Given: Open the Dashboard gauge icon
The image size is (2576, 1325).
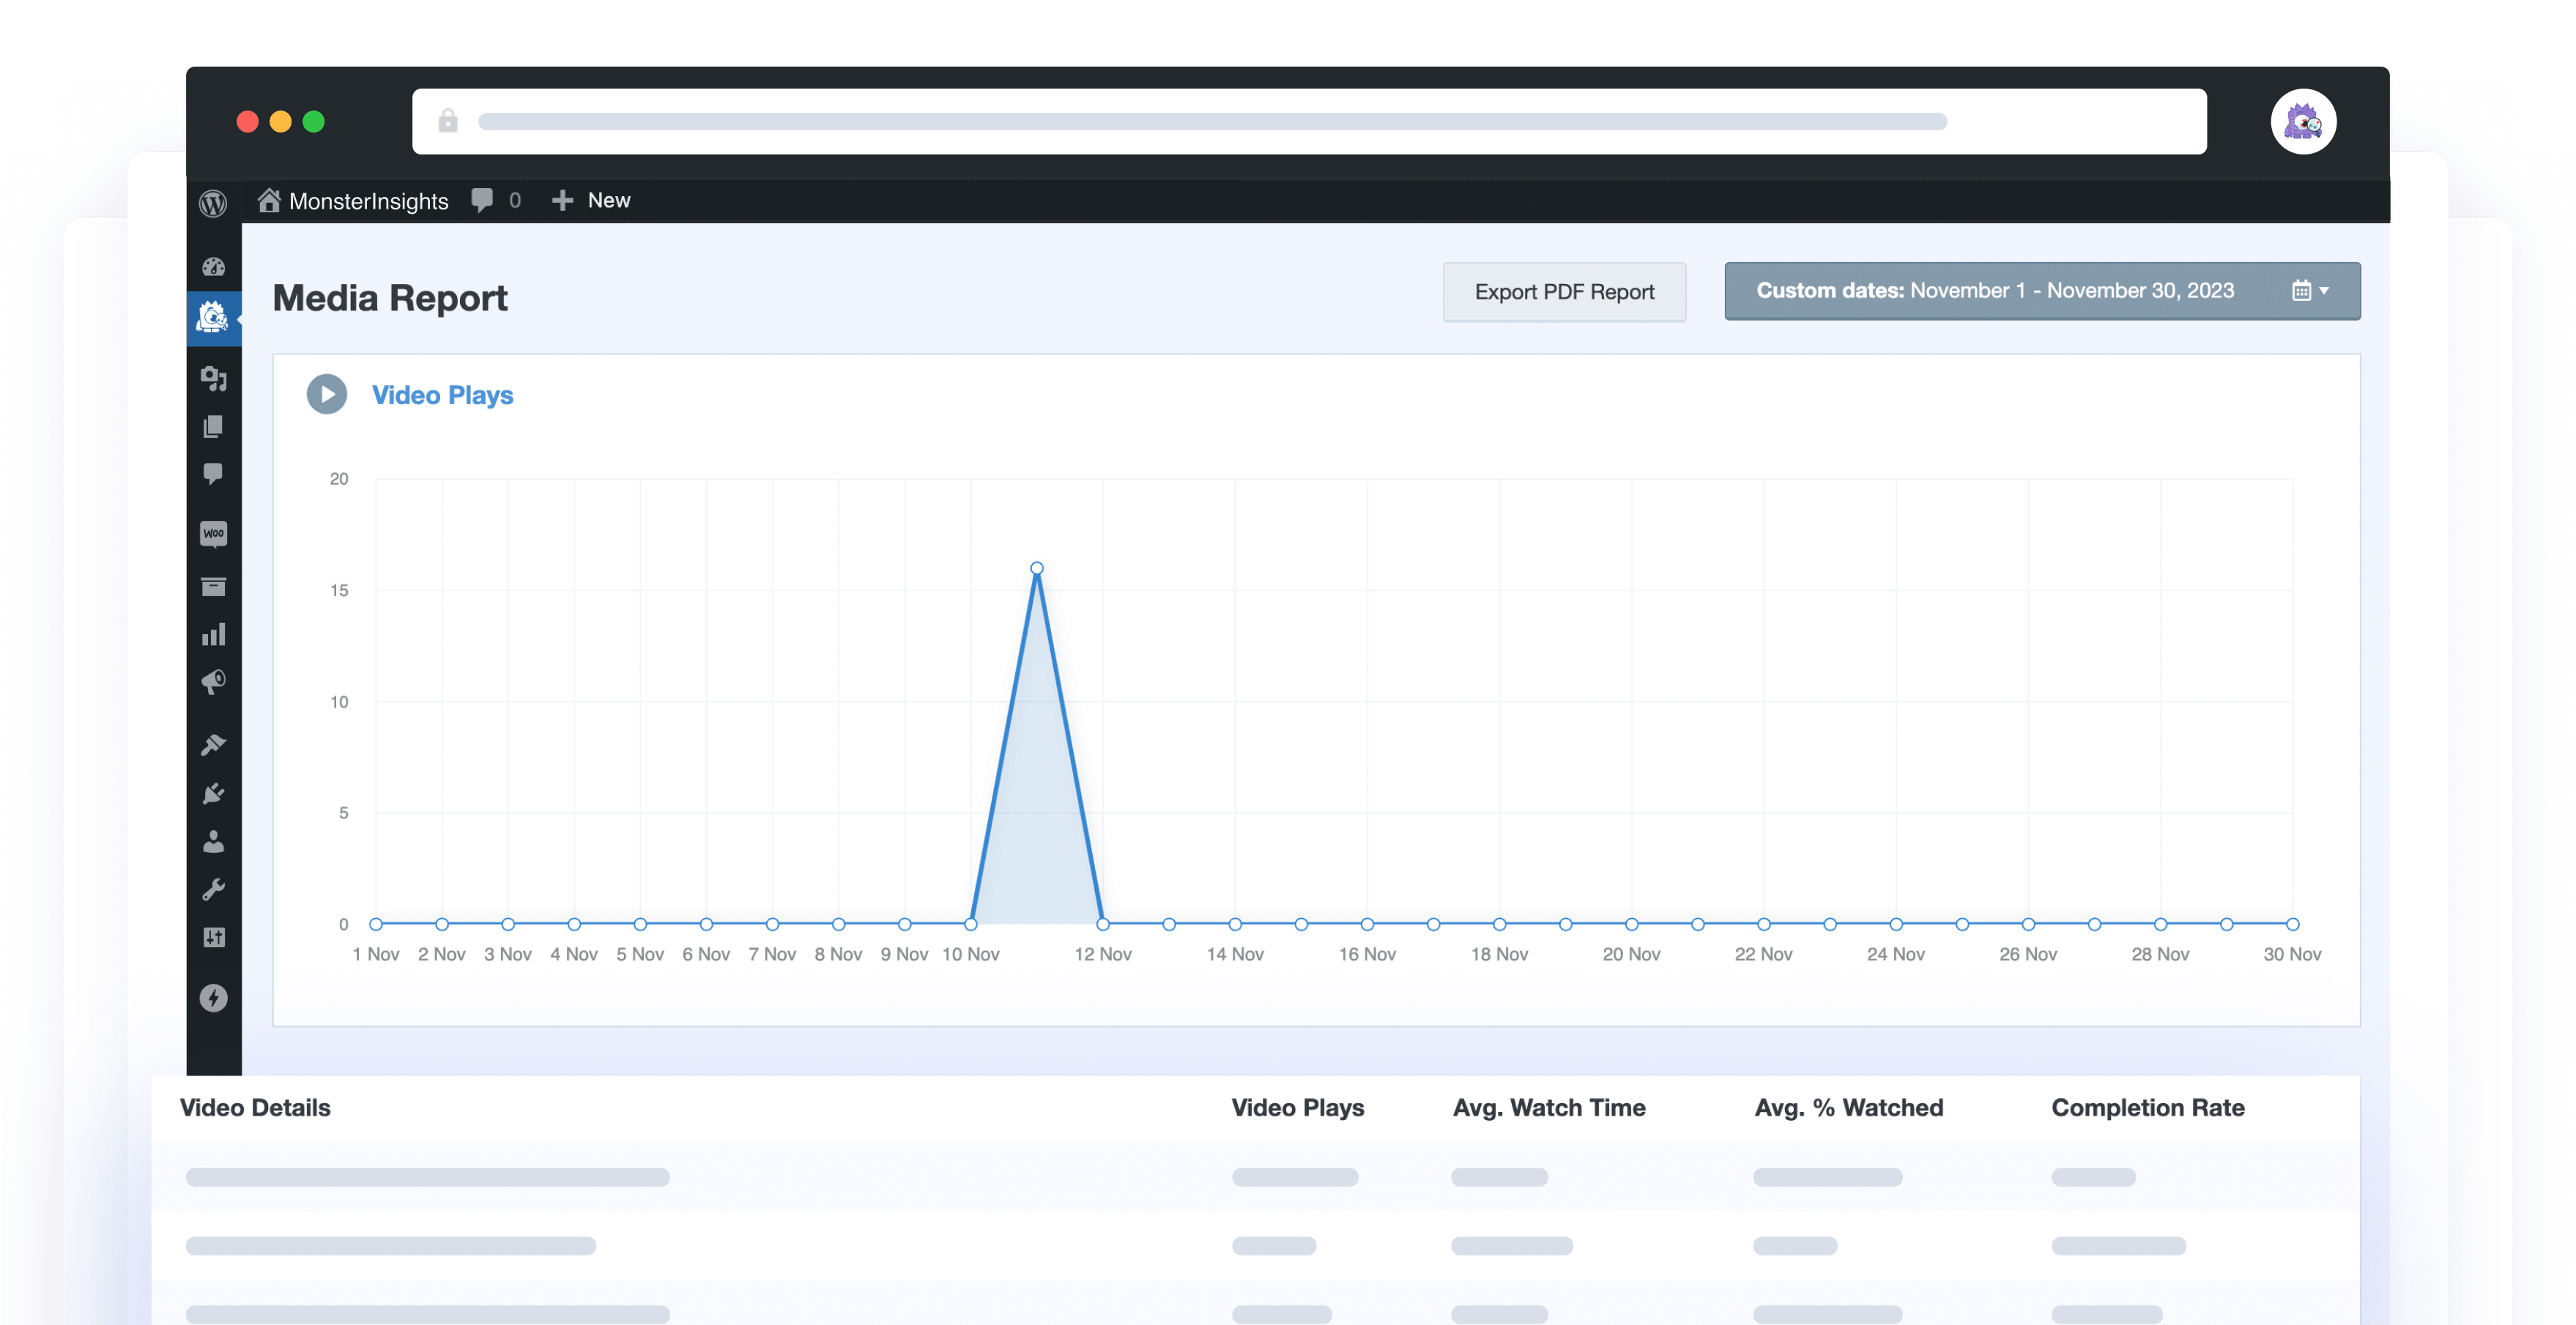Looking at the screenshot, I should pyautogui.click(x=213, y=266).
